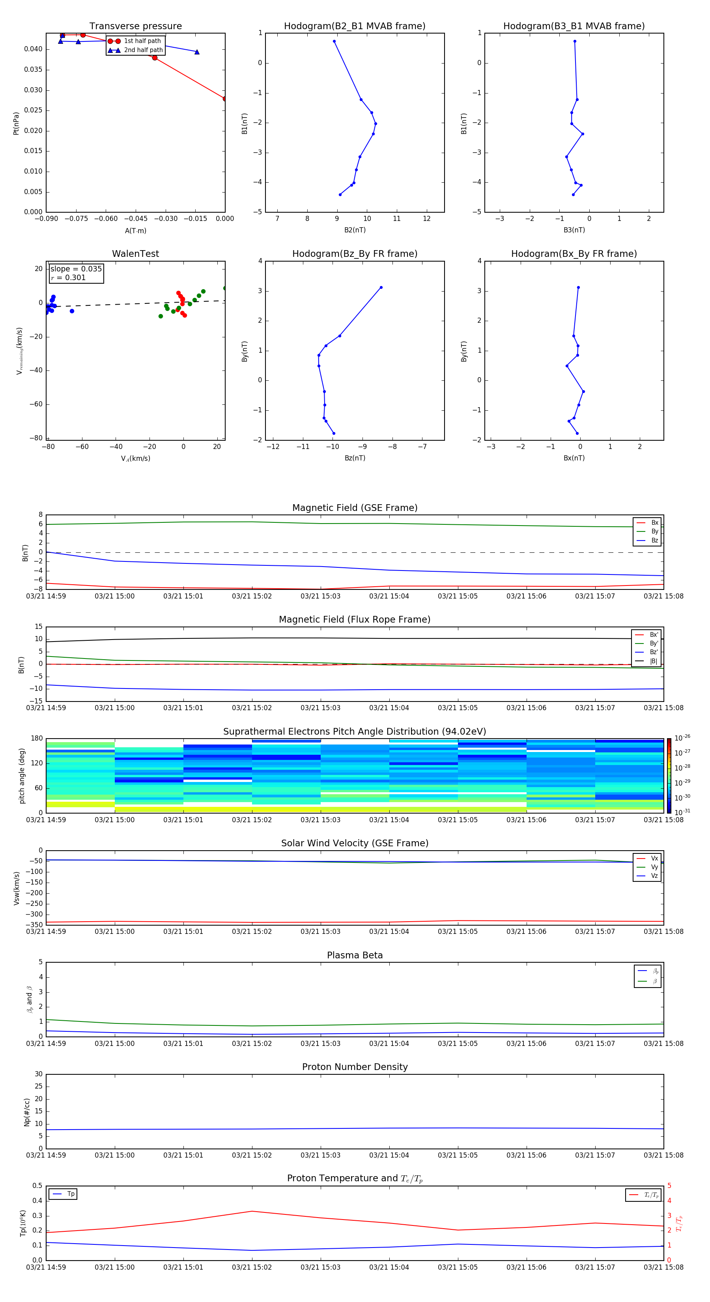Screen dimensions: 710x1302
Task: Click the rainbow color bar beside pitch angle plot
Action: click(x=669, y=776)
